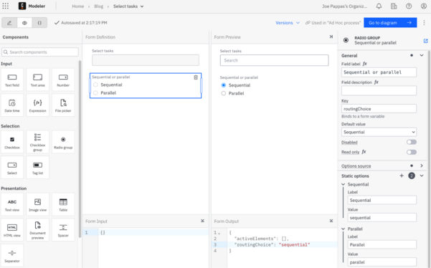Go to Blog breadcrumb
This screenshot has width=431, height=268.
(x=99, y=6)
